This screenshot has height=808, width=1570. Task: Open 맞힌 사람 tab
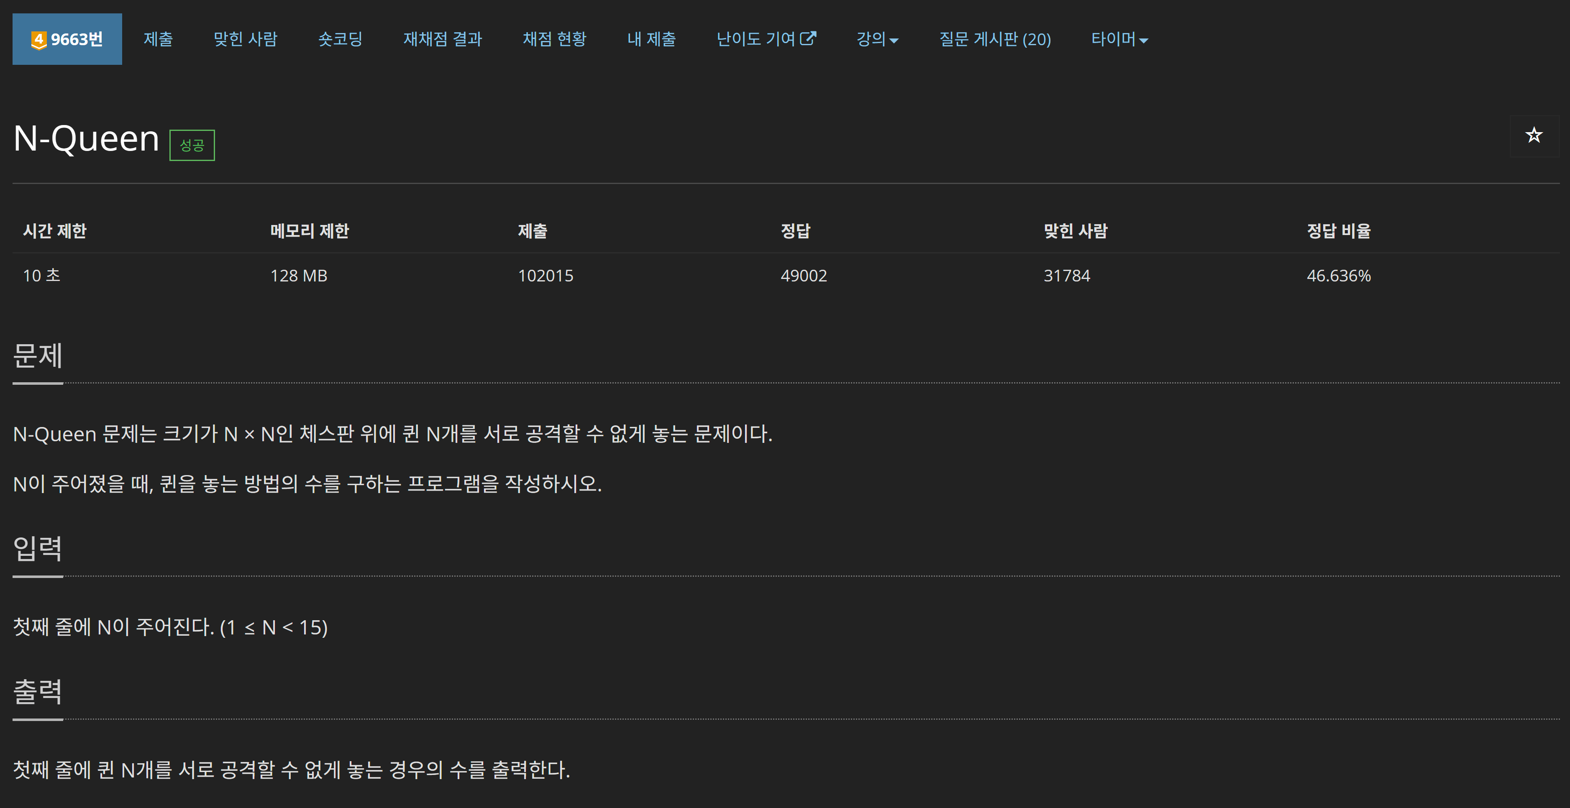click(x=245, y=40)
